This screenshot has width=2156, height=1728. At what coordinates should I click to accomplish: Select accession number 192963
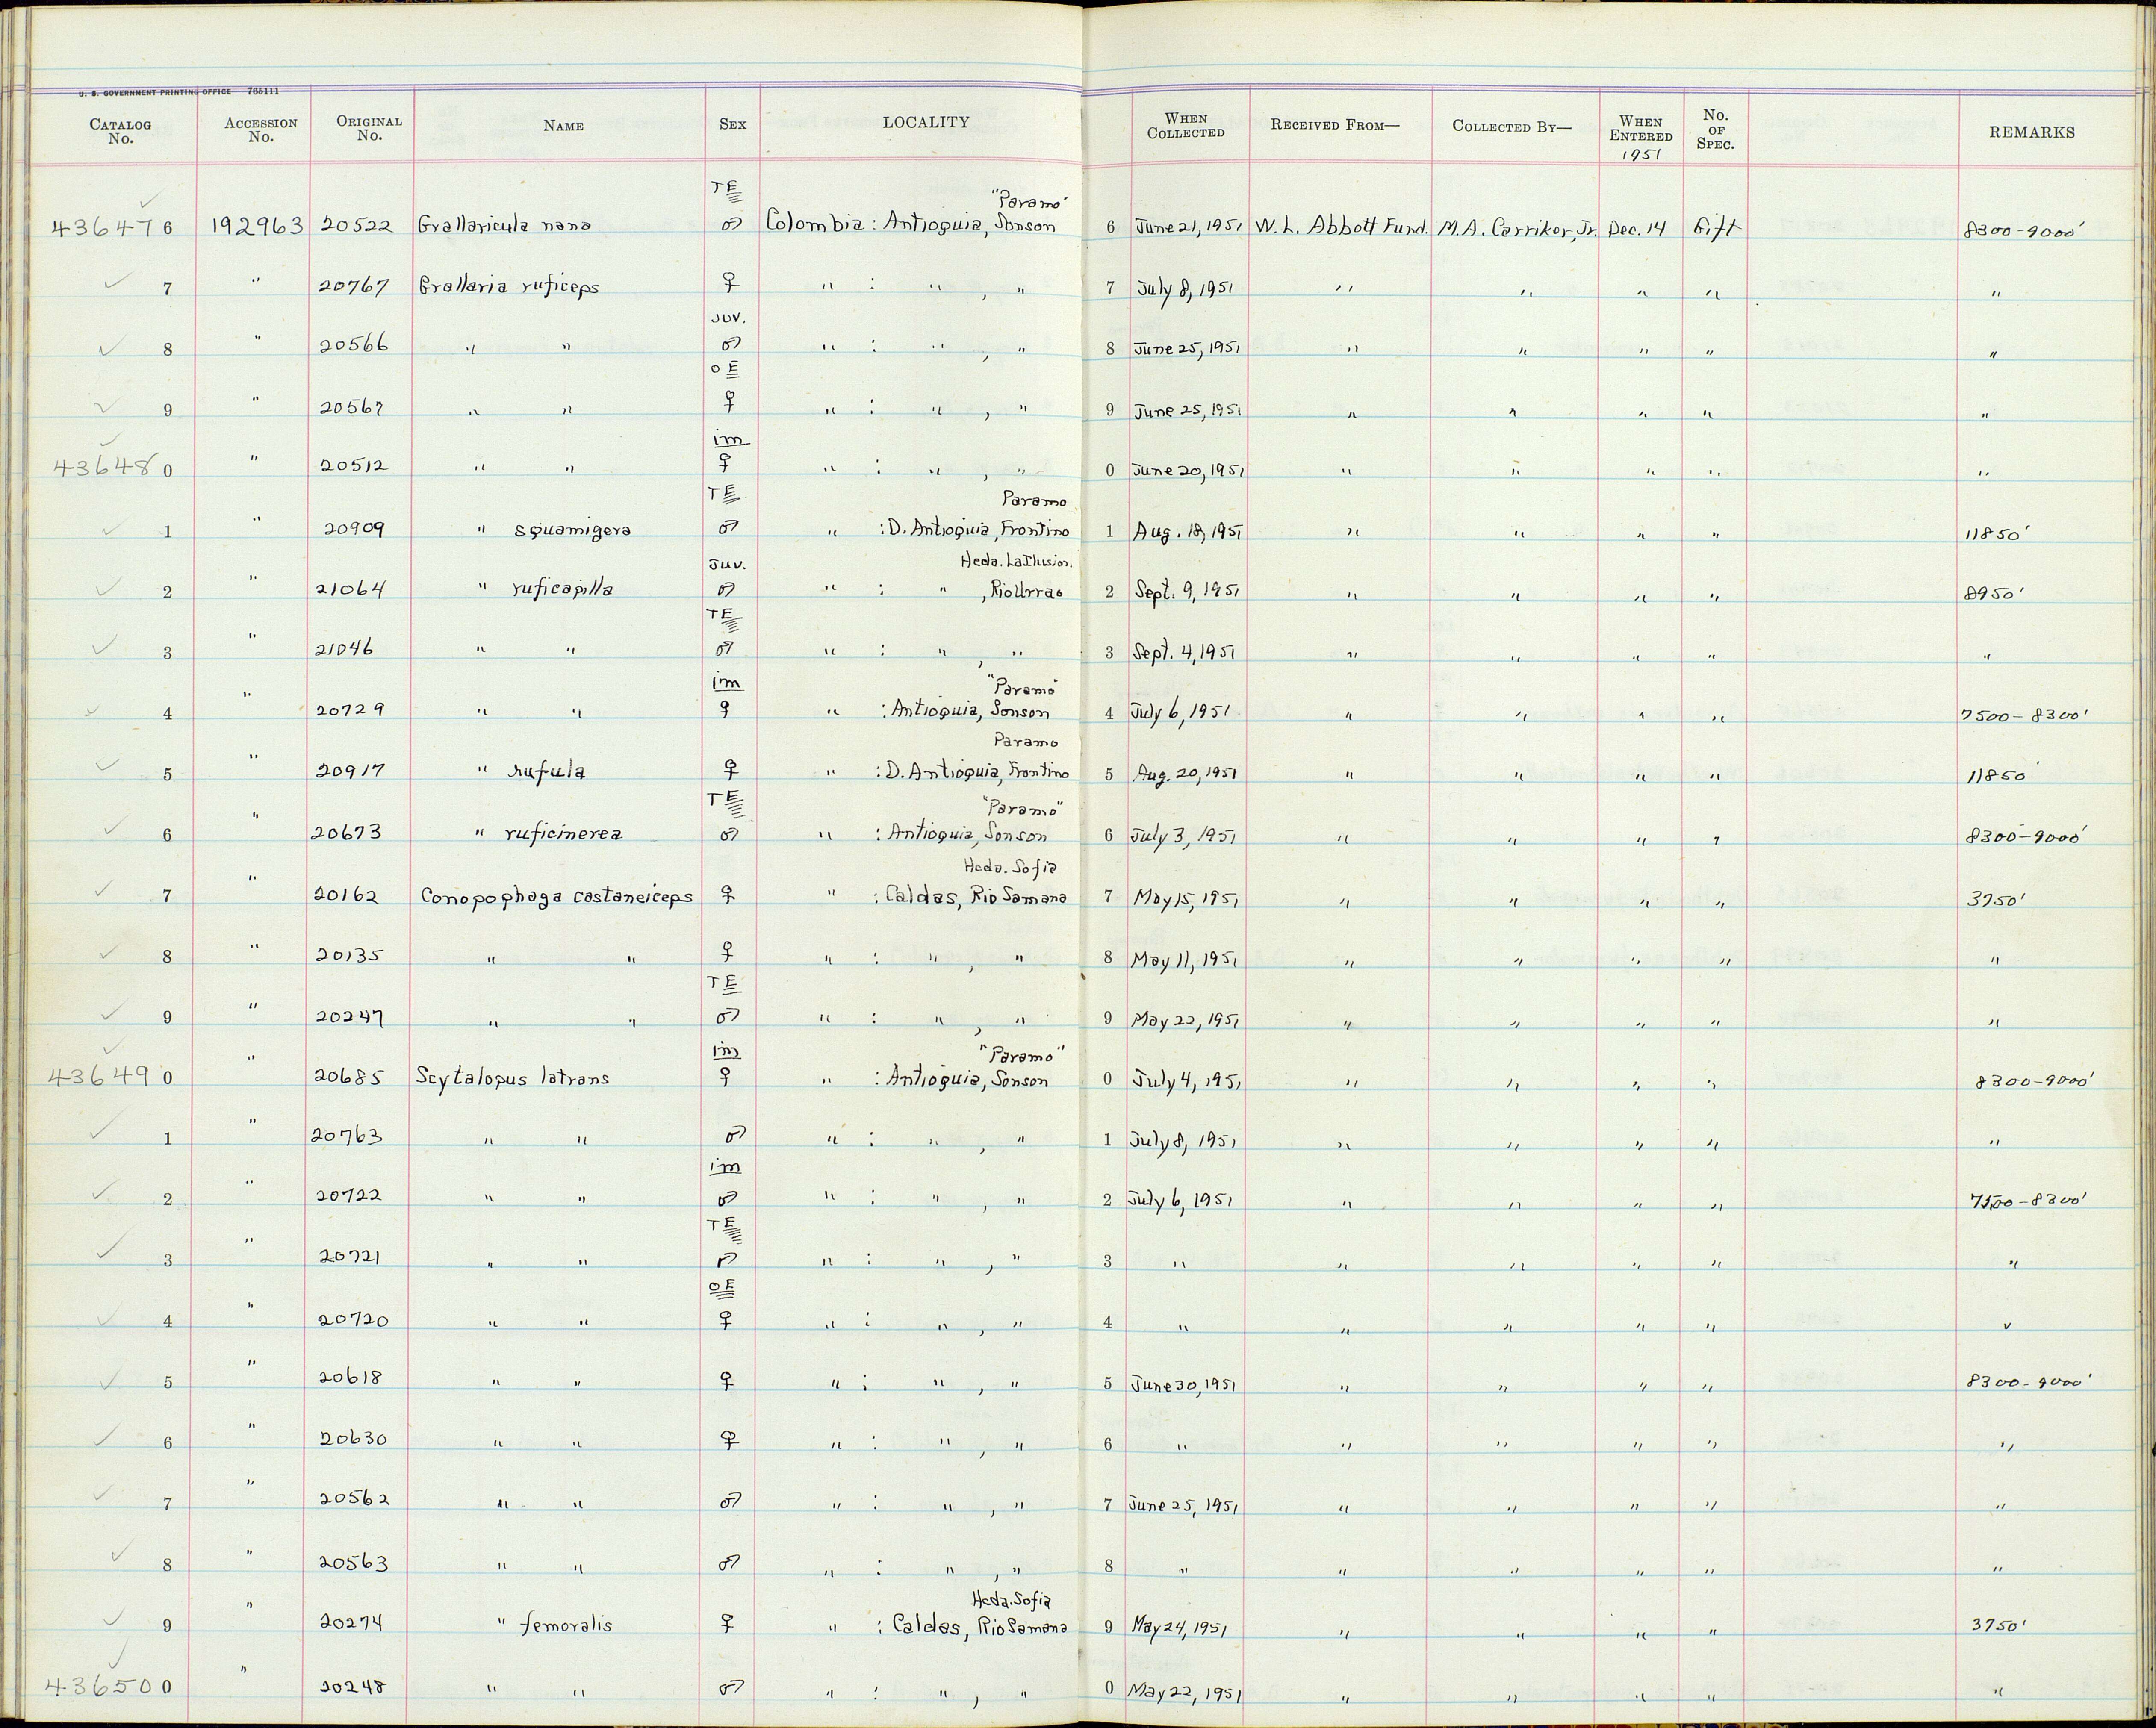click(257, 226)
